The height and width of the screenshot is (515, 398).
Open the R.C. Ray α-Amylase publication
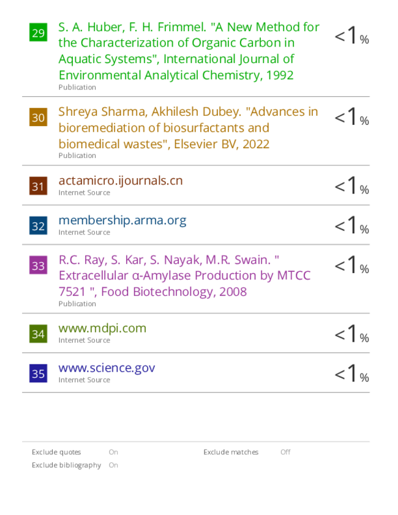coord(184,276)
